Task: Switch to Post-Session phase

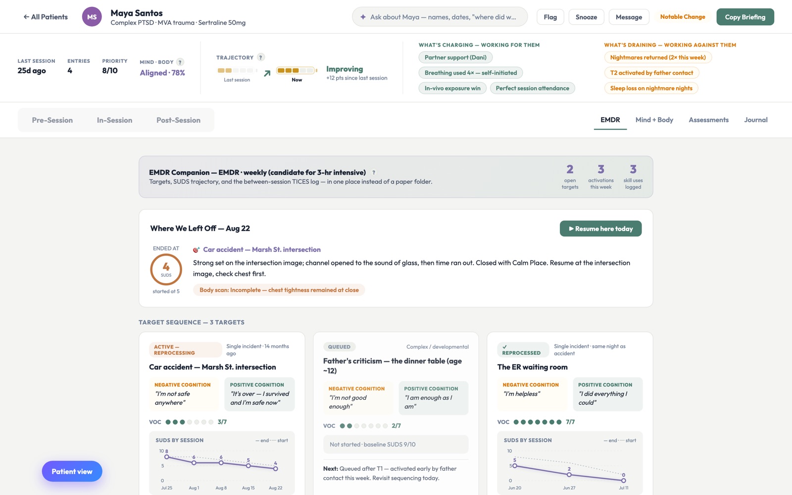Action: [178, 120]
